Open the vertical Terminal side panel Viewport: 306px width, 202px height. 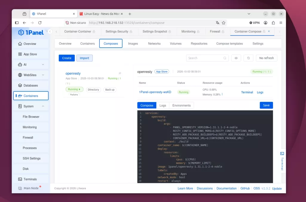(282, 161)
